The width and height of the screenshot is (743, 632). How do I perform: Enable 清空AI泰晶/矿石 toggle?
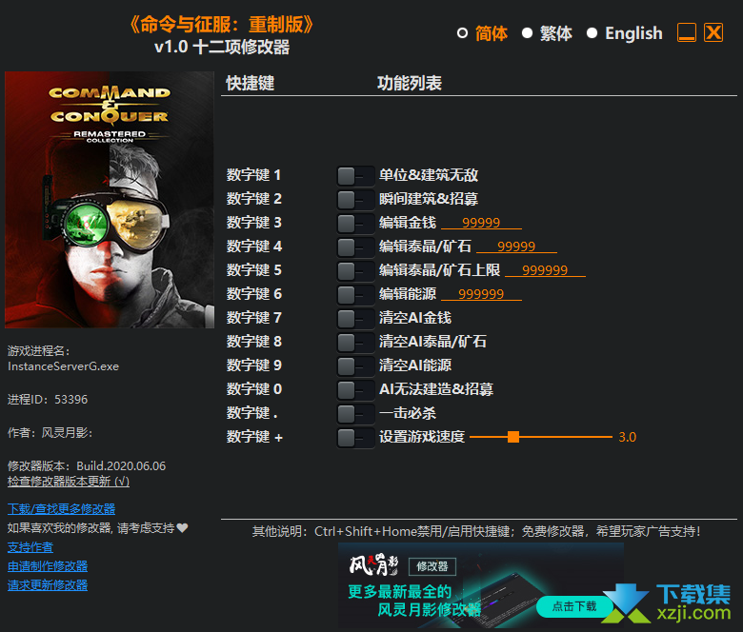tap(355, 342)
